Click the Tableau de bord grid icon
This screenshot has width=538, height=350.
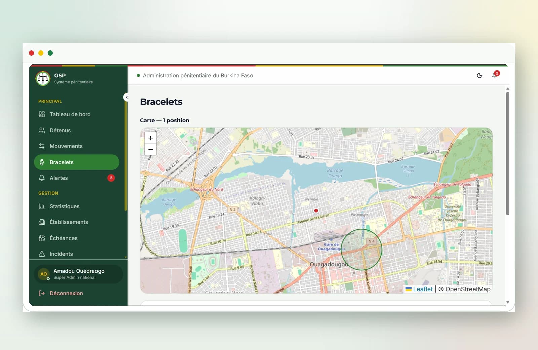click(x=42, y=114)
